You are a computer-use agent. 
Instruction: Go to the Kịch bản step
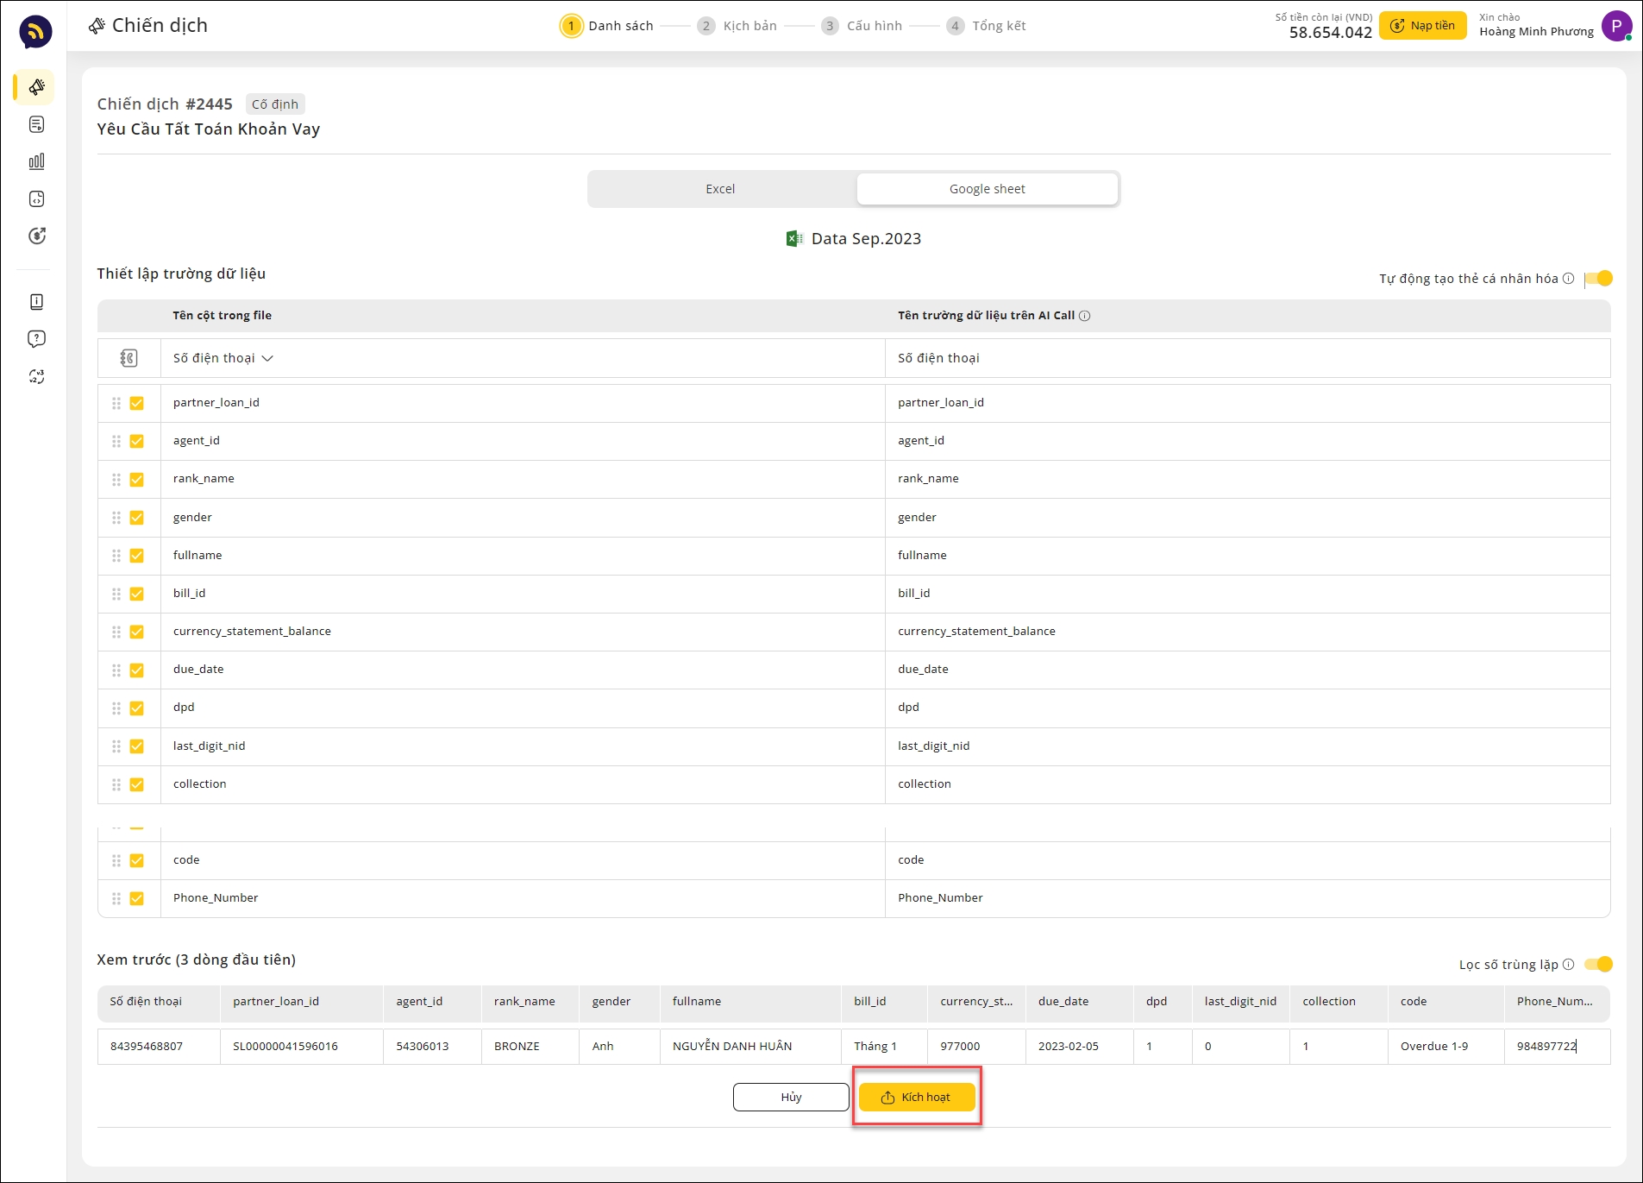click(749, 26)
